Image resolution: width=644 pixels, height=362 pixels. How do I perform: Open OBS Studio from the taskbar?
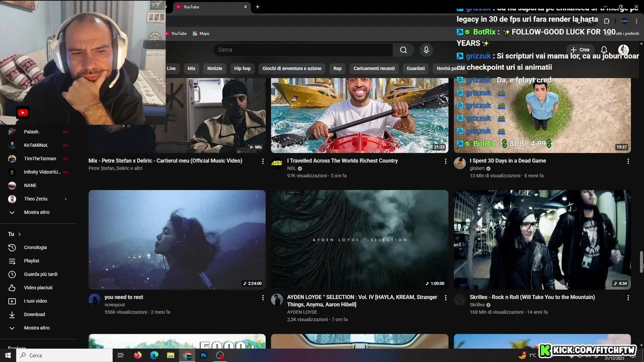pyautogui.click(x=220, y=355)
